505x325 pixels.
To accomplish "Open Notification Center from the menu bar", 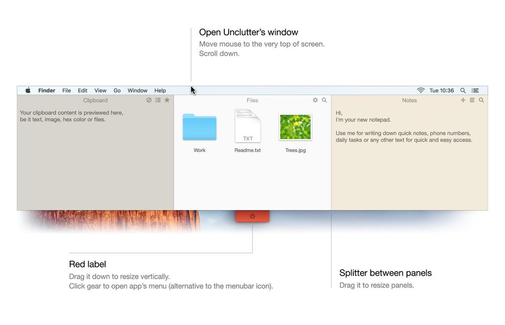I will (x=475, y=91).
